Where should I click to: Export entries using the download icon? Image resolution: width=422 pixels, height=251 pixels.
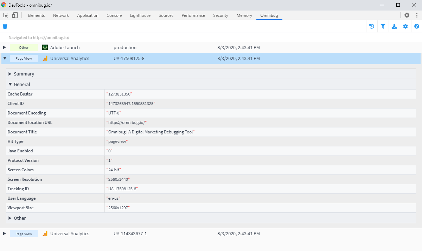point(394,26)
